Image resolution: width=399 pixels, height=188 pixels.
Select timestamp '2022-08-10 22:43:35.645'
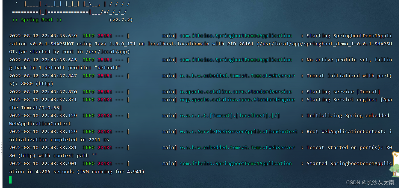pyautogui.click(x=43, y=60)
